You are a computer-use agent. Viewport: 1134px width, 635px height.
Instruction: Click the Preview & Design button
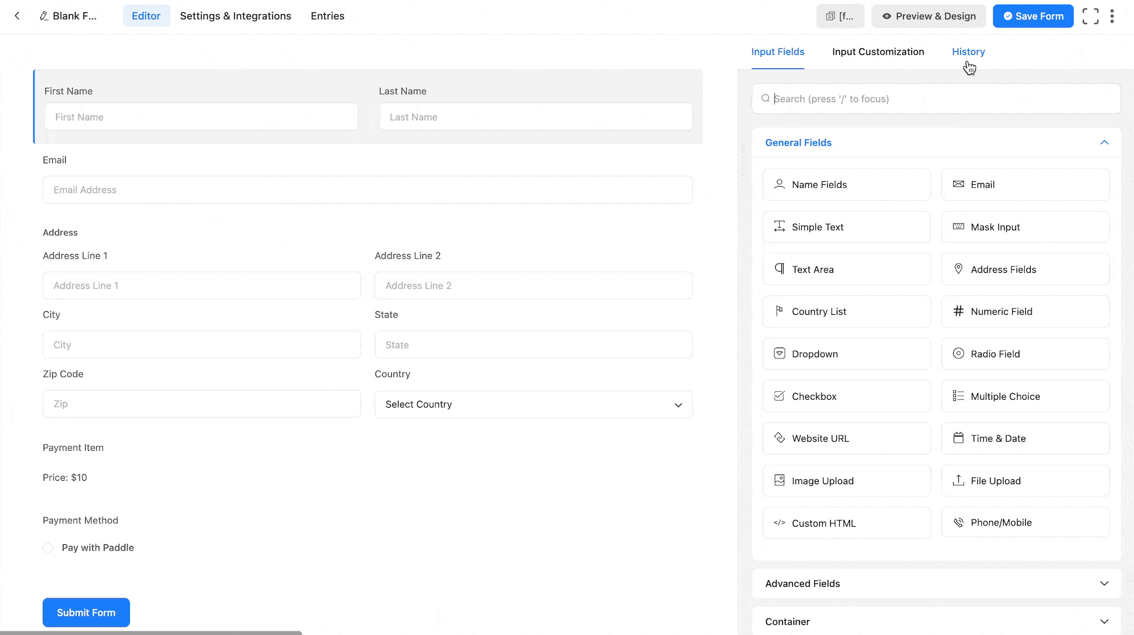[x=928, y=16]
